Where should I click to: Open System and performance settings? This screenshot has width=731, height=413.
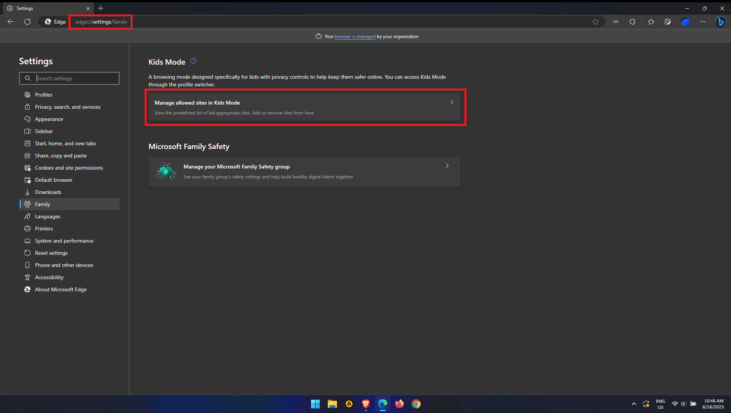(69, 241)
